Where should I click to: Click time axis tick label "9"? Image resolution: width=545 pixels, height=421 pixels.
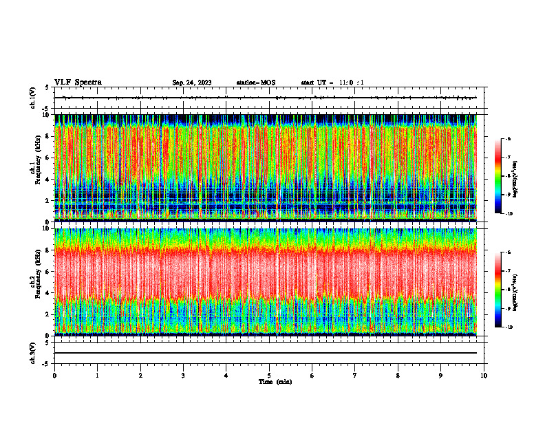tap(440, 376)
